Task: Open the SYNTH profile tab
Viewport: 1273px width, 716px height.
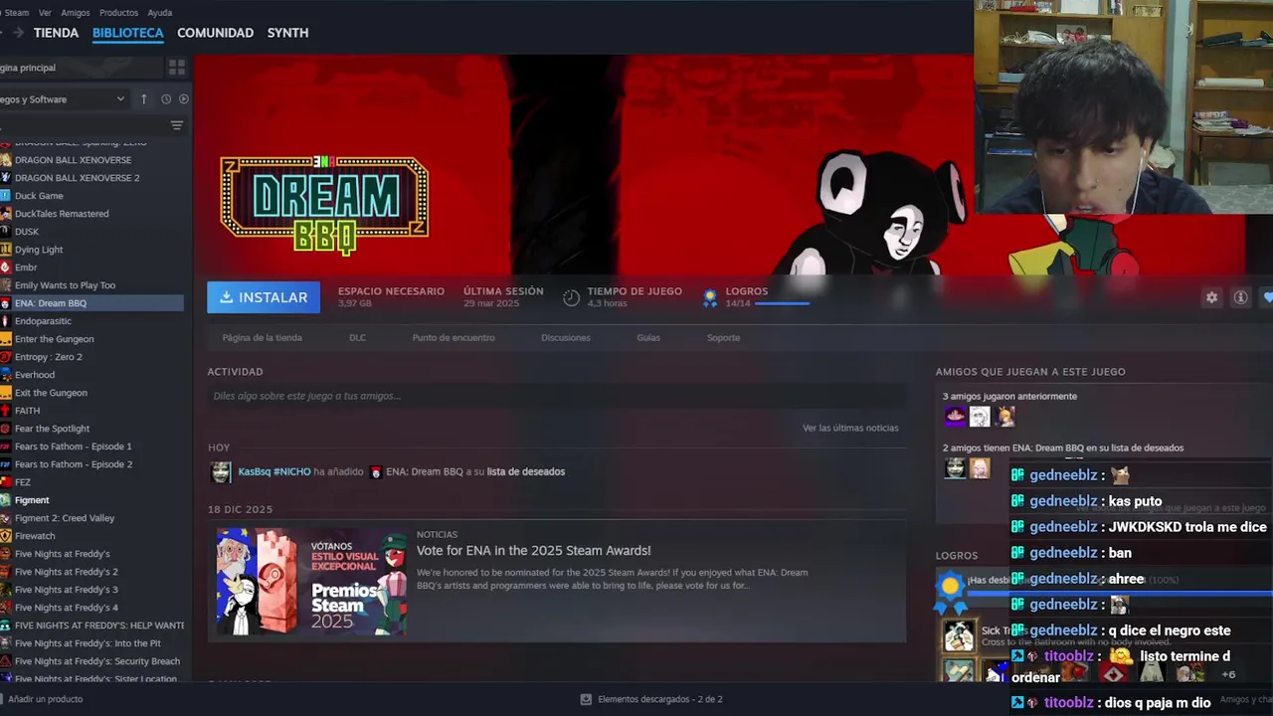Action: point(287,33)
